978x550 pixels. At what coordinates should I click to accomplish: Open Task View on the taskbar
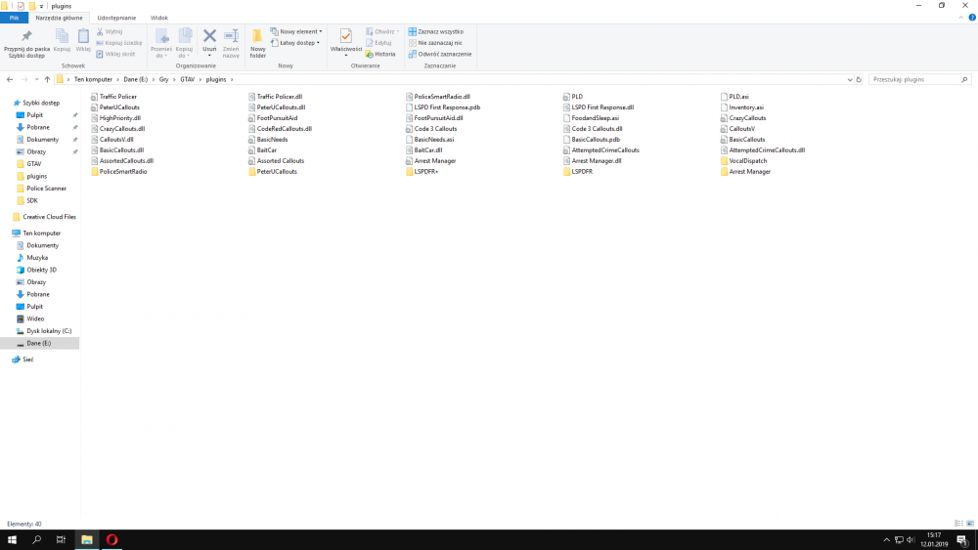tap(61, 540)
